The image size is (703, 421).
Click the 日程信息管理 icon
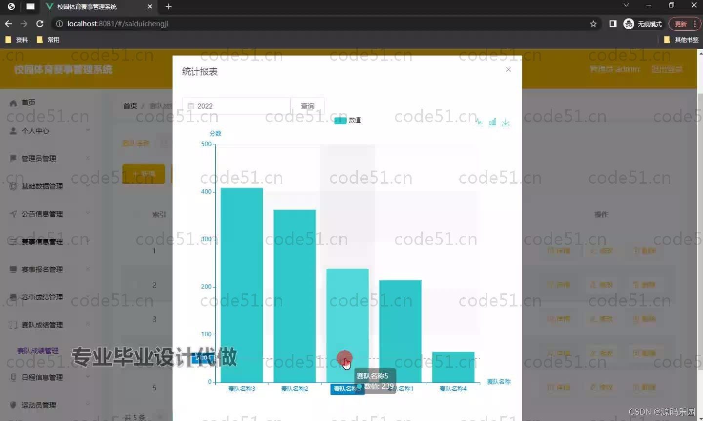tap(13, 377)
